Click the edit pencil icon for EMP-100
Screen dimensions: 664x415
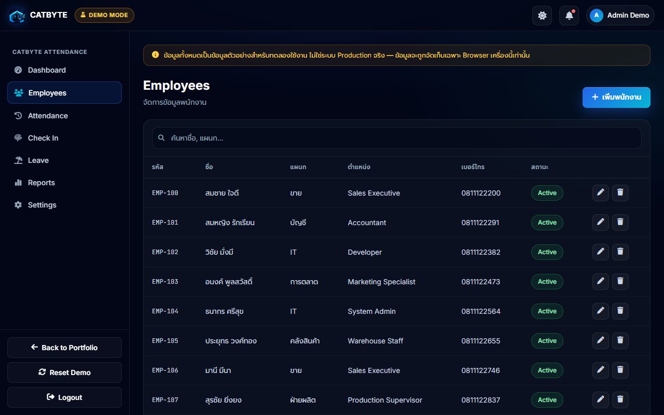point(601,193)
